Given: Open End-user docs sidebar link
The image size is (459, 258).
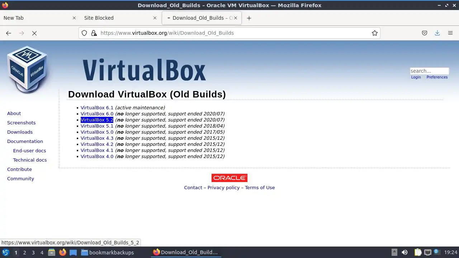Looking at the screenshot, I should (29, 150).
